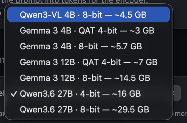
Task: Choose Gemma 3 4B QAT 4-bit
Action: (x=89, y=30)
